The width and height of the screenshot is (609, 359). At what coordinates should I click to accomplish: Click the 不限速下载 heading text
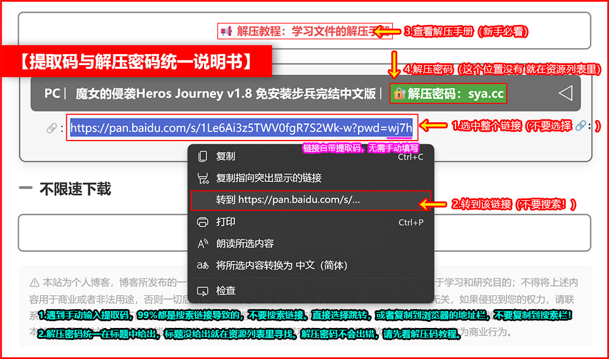(75, 189)
